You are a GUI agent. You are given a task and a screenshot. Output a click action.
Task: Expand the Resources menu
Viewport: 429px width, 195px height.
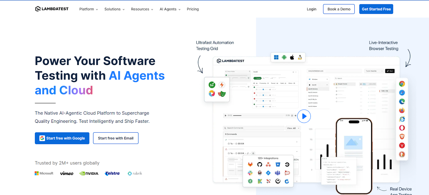[x=142, y=9]
